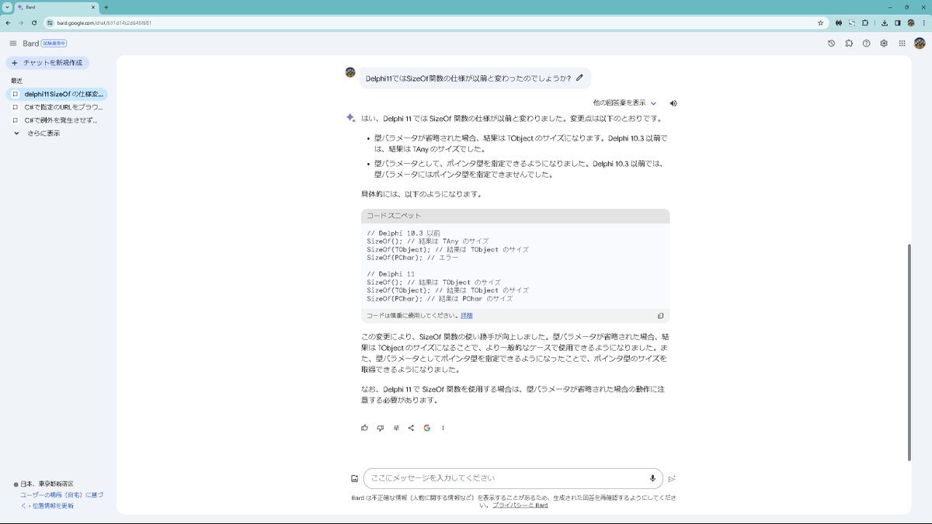
Task: Open the delphi11 SizeOf recent chat
Action: point(57,94)
